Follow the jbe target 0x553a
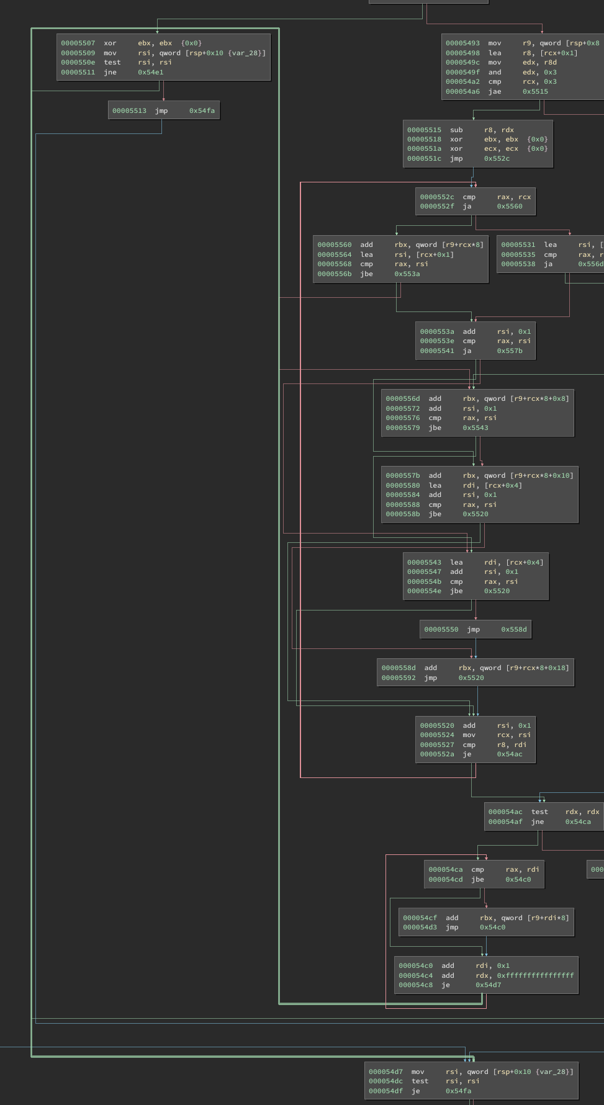 tap(407, 274)
